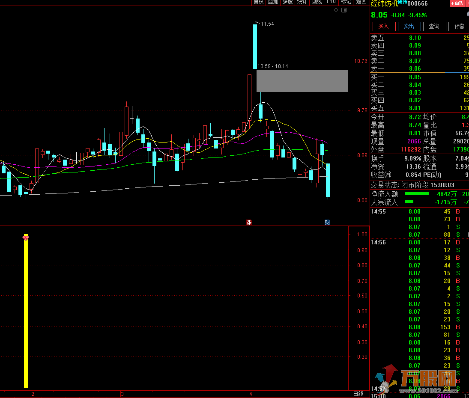Click the diamond icon above the chart
469x398 pixels.
[x=336, y=10]
